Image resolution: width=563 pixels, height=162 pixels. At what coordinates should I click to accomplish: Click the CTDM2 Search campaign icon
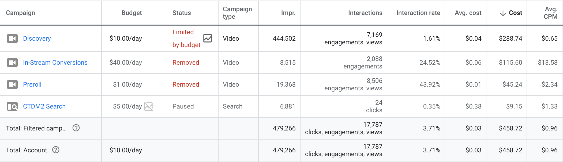[12, 106]
